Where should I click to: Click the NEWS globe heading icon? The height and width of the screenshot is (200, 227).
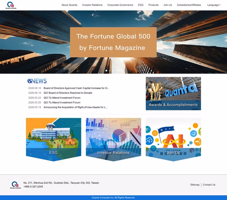point(29,81)
